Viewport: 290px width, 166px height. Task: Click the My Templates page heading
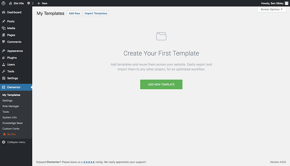50,13
